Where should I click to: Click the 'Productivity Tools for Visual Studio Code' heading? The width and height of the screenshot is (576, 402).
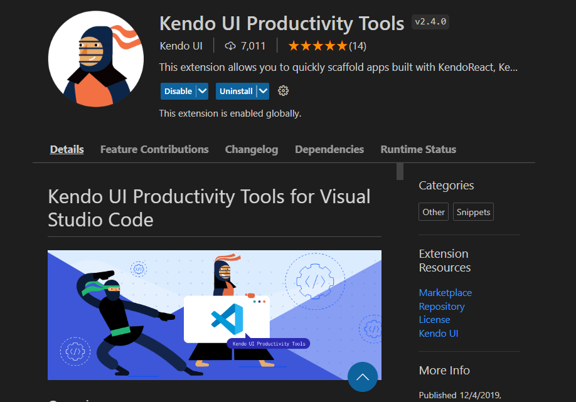(x=209, y=208)
